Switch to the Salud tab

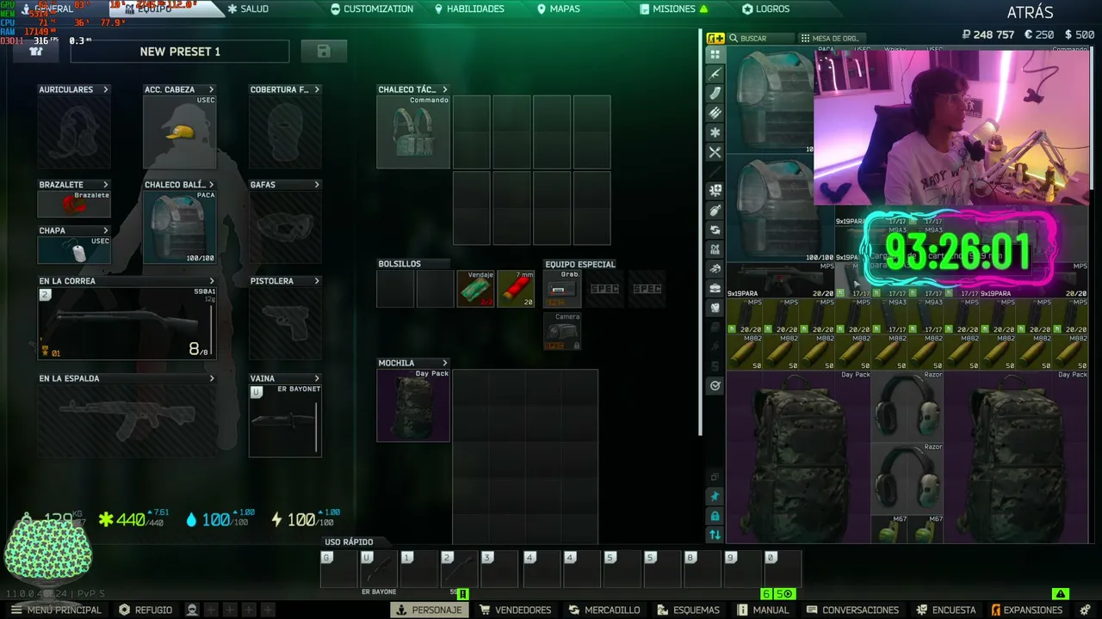[x=248, y=9]
